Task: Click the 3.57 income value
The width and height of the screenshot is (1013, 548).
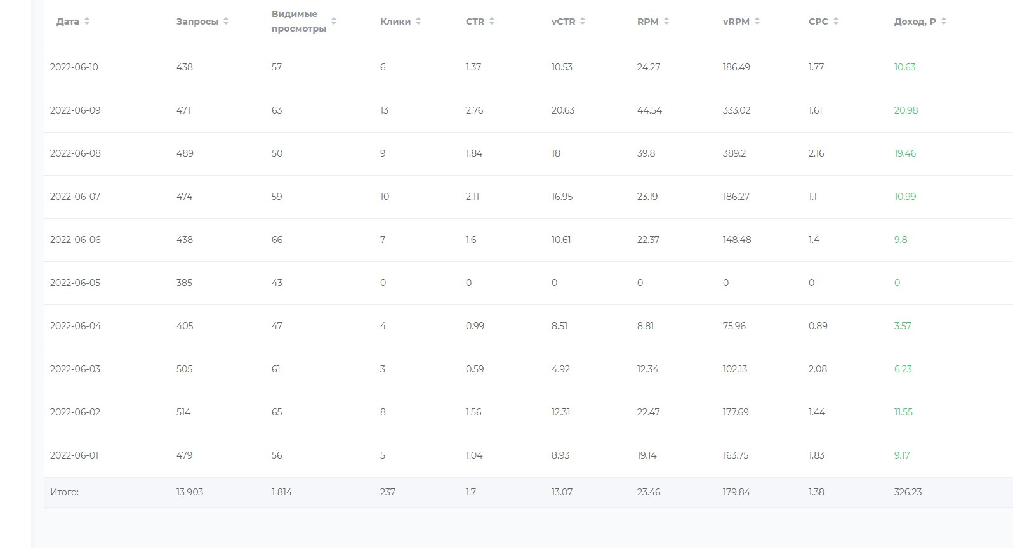Action: click(902, 326)
